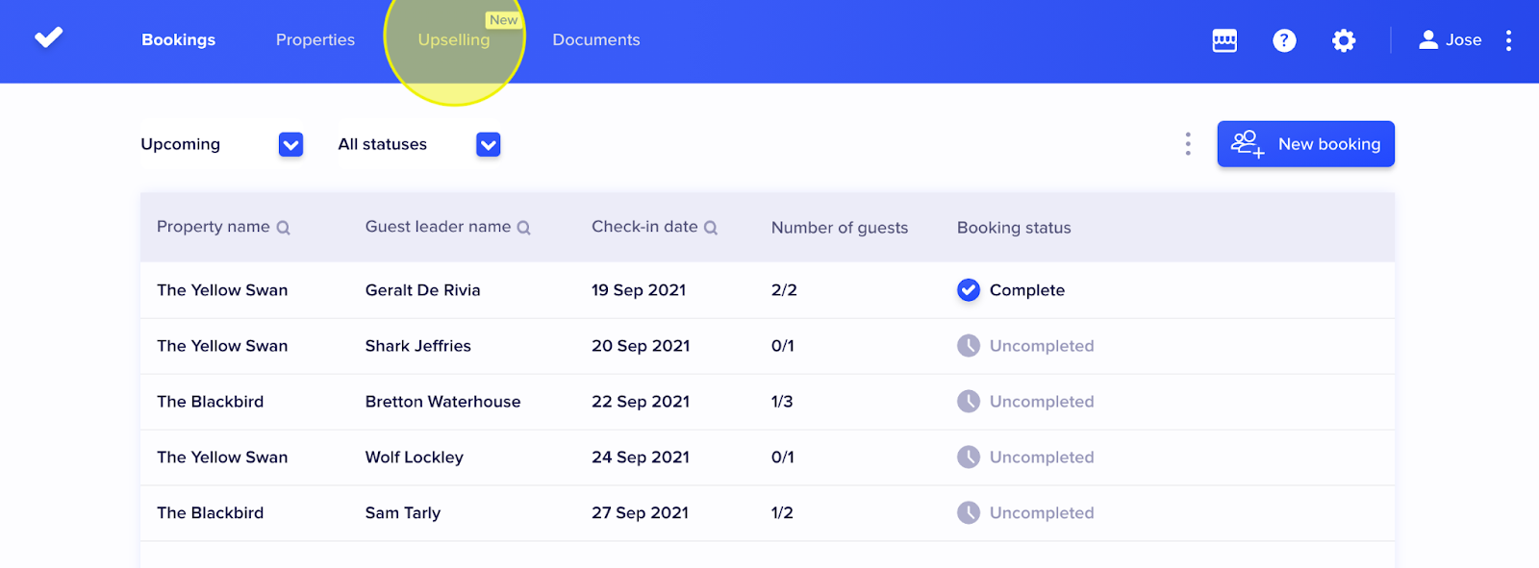Image resolution: width=1539 pixels, height=568 pixels.
Task: Click the Jose user profile icon
Action: tap(1428, 39)
